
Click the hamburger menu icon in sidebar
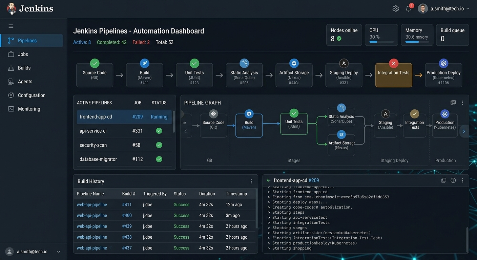(x=11, y=26)
